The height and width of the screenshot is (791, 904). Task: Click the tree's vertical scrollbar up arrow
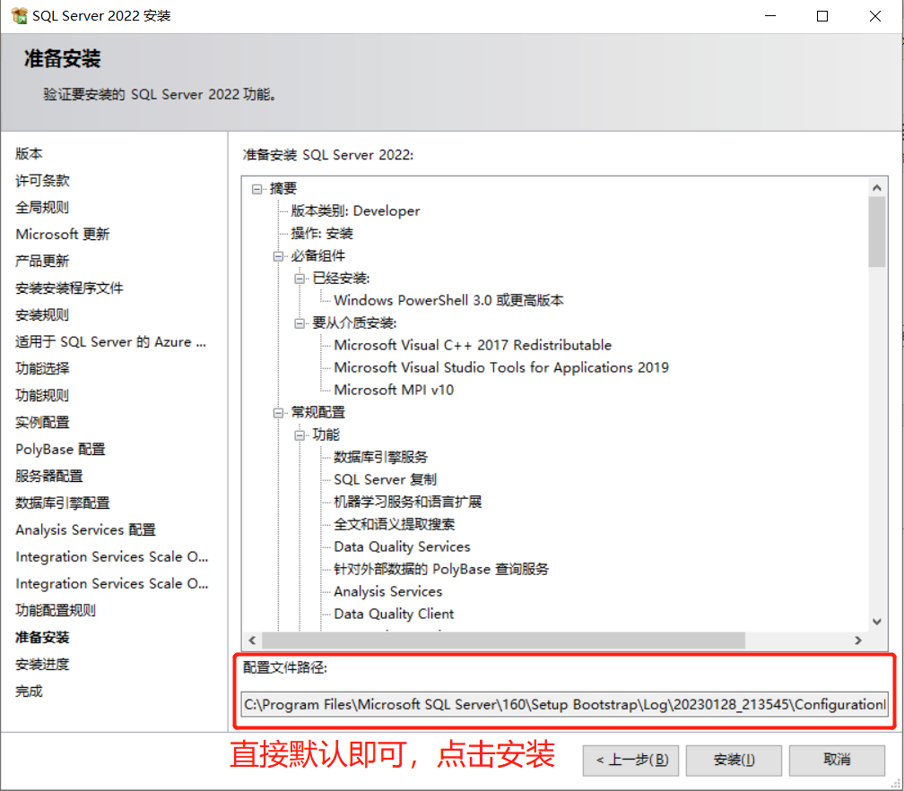(x=877, y=188)
